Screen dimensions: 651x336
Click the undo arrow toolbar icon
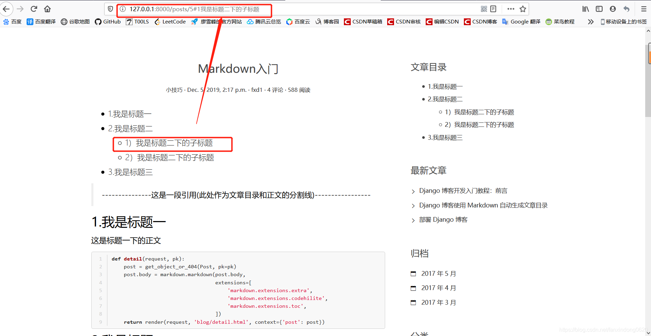tap(626, 9)
